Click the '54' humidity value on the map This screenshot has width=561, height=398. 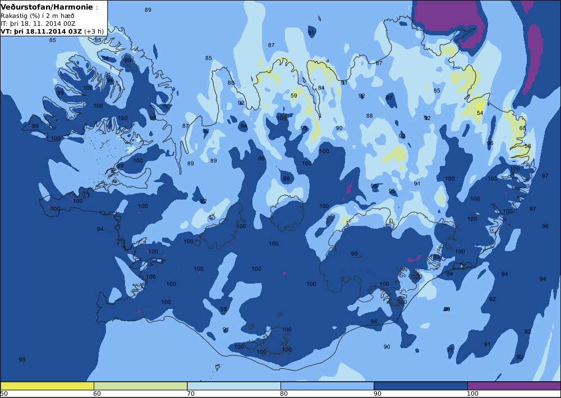pyautogui.click(x=480, y=113)
